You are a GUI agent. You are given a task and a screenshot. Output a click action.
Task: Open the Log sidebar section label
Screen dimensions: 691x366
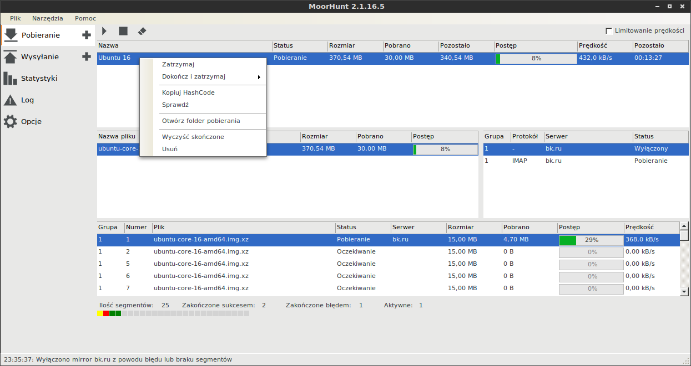click(x=27, y=100)
